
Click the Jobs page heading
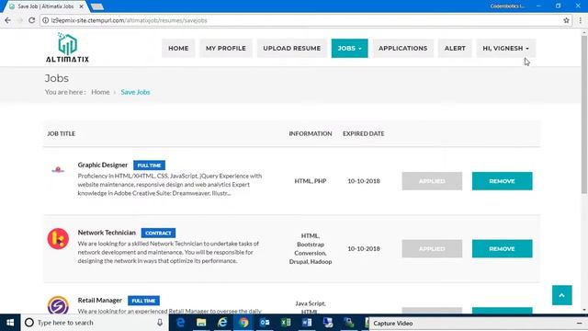click(57, 78)
